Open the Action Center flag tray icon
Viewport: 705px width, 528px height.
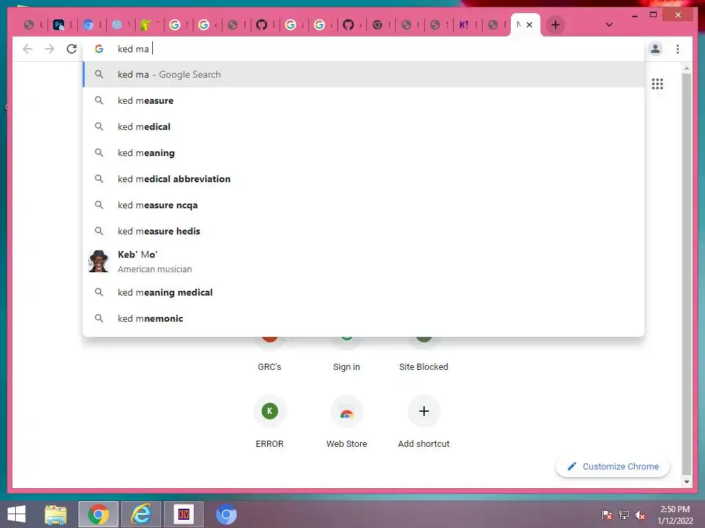click(x=607, y=514)
